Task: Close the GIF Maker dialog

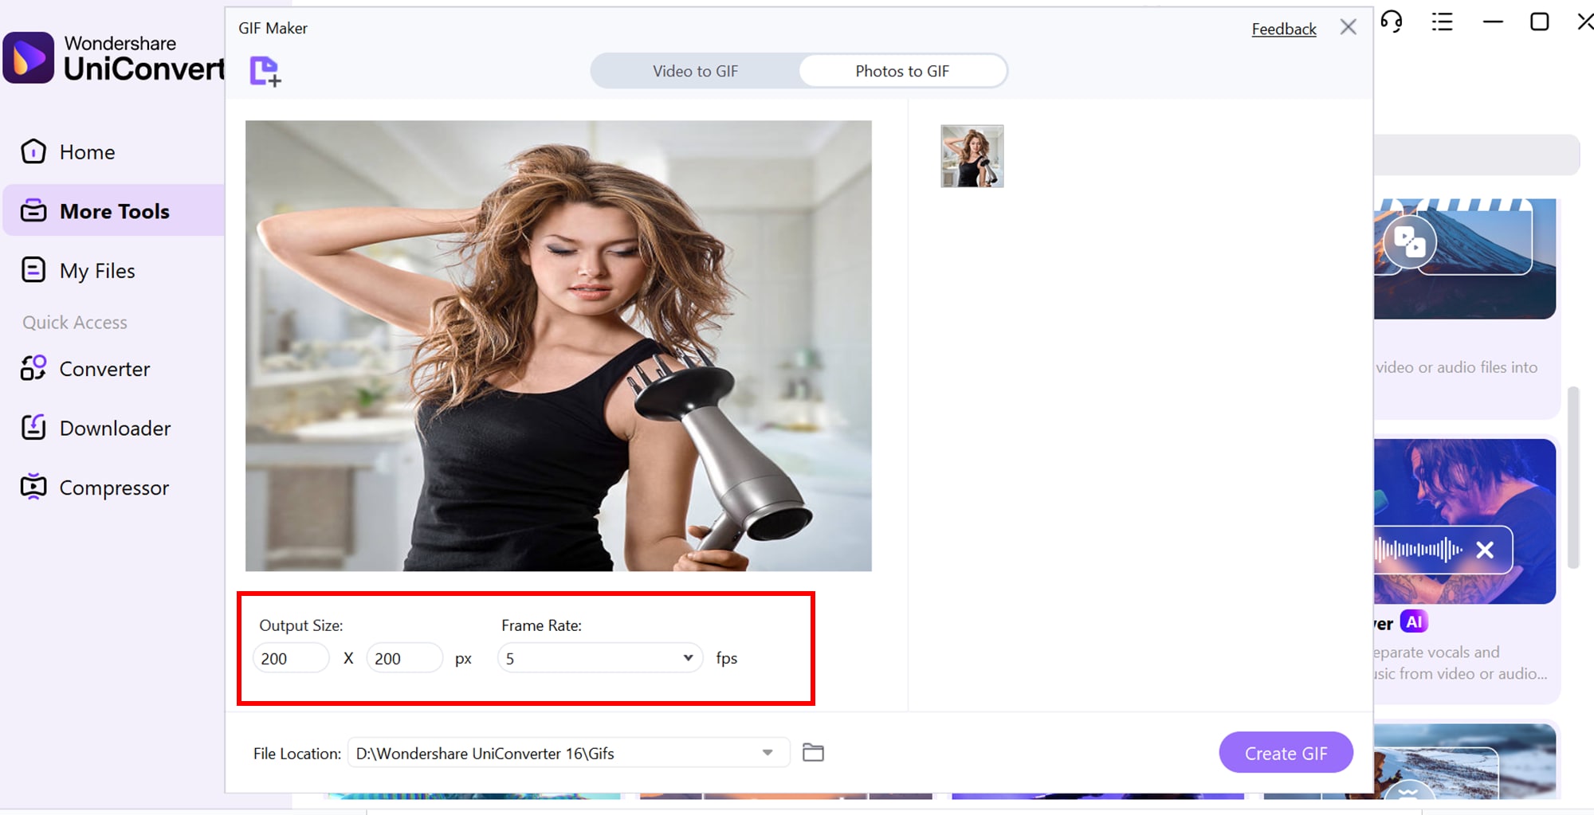Action: (1349, 27)
